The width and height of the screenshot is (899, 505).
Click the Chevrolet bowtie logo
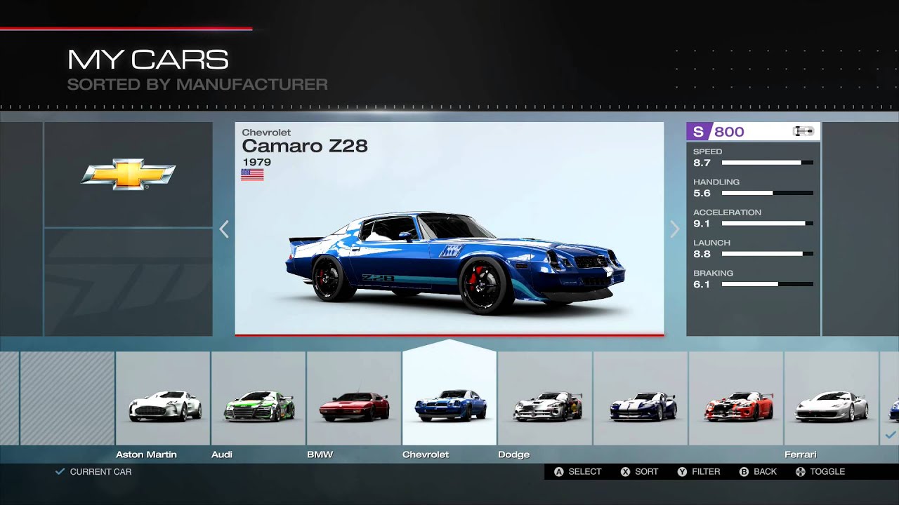click(128, 174)
